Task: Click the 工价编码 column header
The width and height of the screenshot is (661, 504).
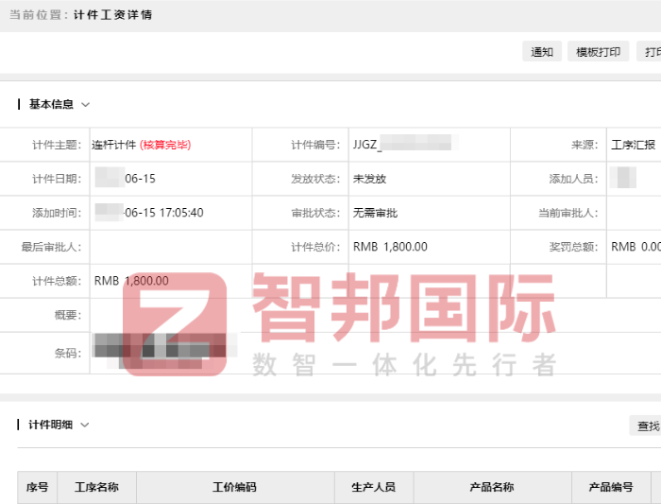Action: point(234,488)
